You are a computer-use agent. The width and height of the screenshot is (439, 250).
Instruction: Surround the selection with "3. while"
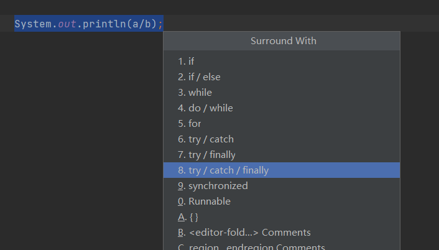pyautogui.click(x=195, y=93)
